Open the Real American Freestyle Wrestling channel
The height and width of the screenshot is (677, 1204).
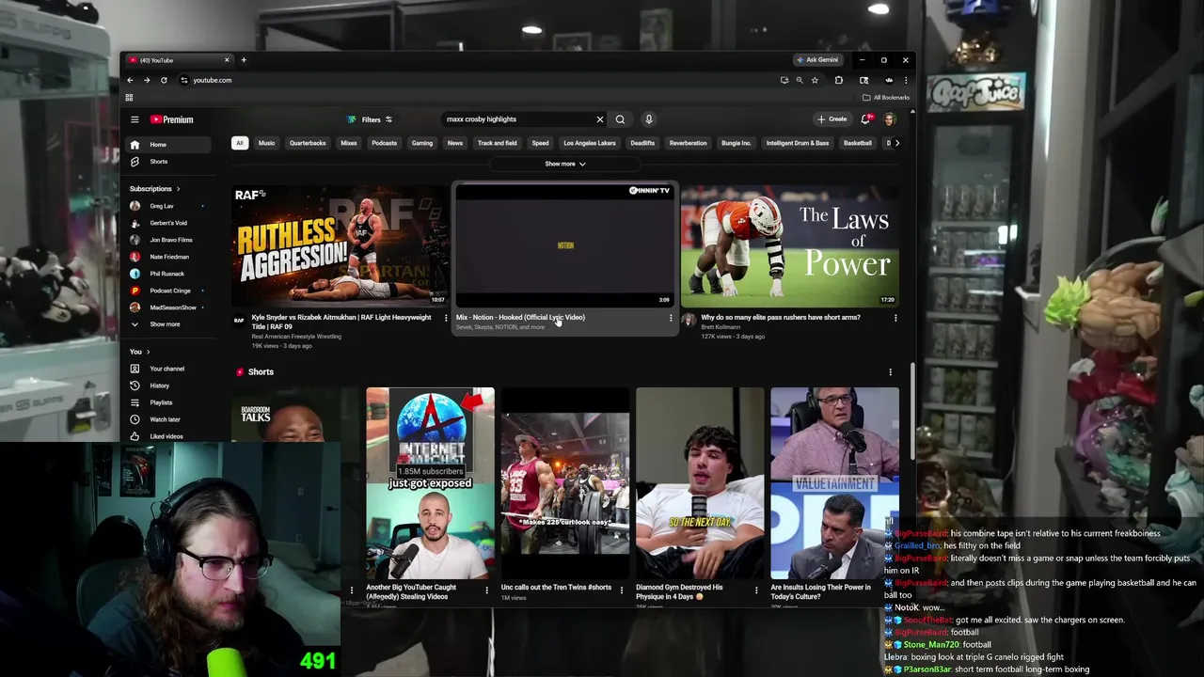(296, 337)
